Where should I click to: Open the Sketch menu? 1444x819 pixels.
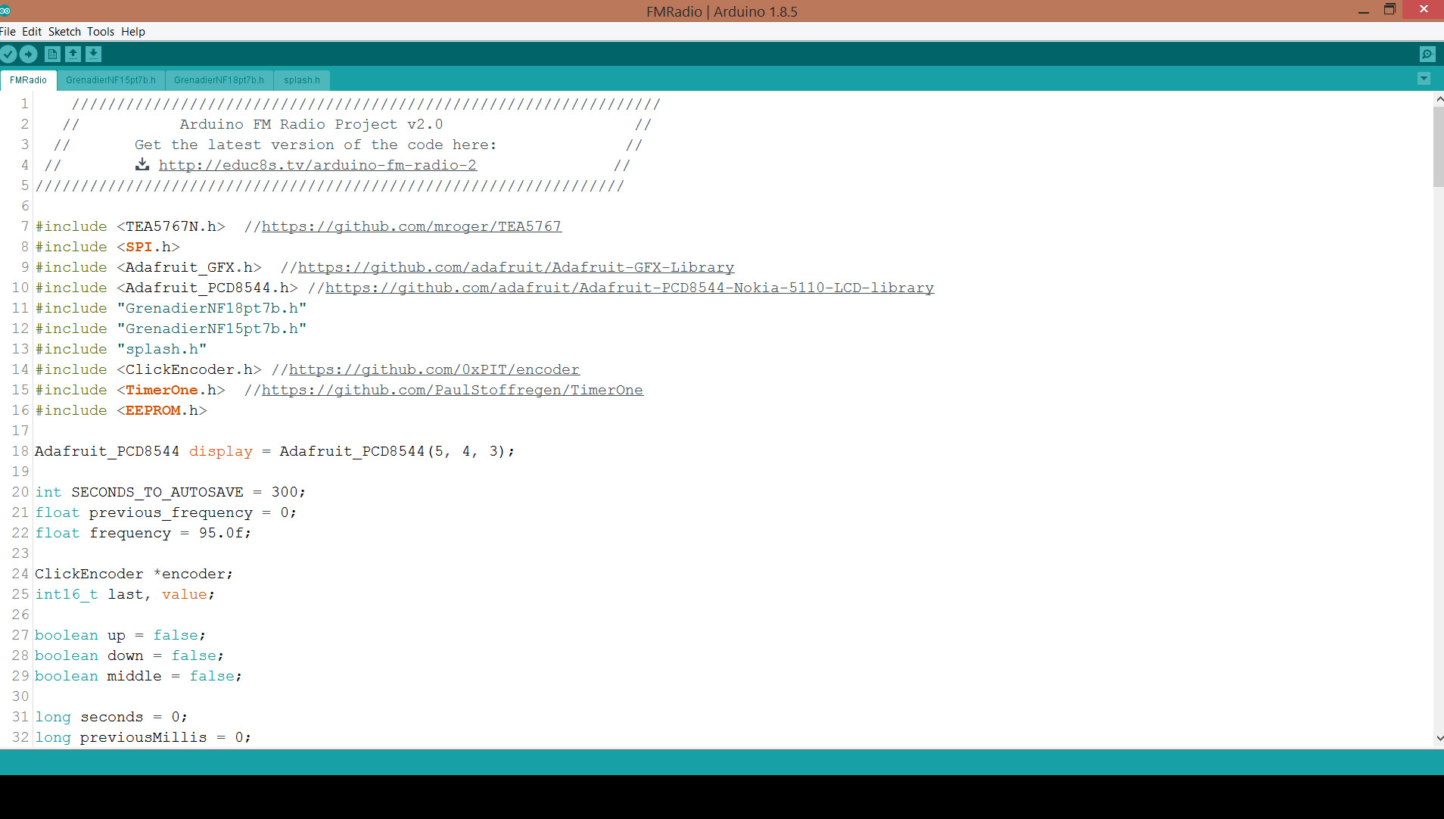pyautogui.click(x=64, y=31)
